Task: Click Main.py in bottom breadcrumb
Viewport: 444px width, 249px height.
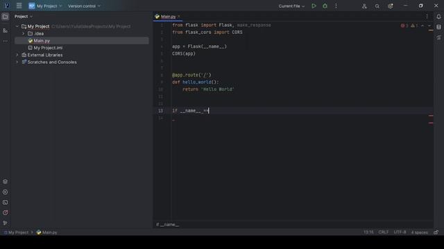Action: (x=46, y=232)
